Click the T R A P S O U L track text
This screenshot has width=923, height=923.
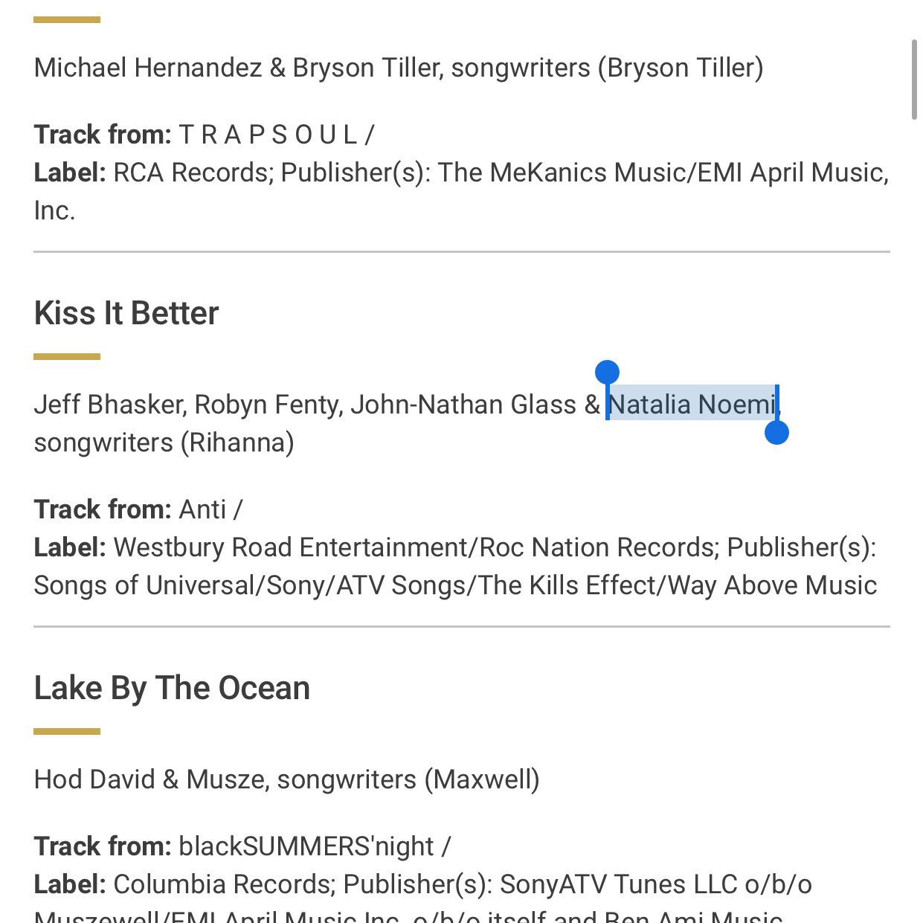pyautogui.click(x=277, y=135)
